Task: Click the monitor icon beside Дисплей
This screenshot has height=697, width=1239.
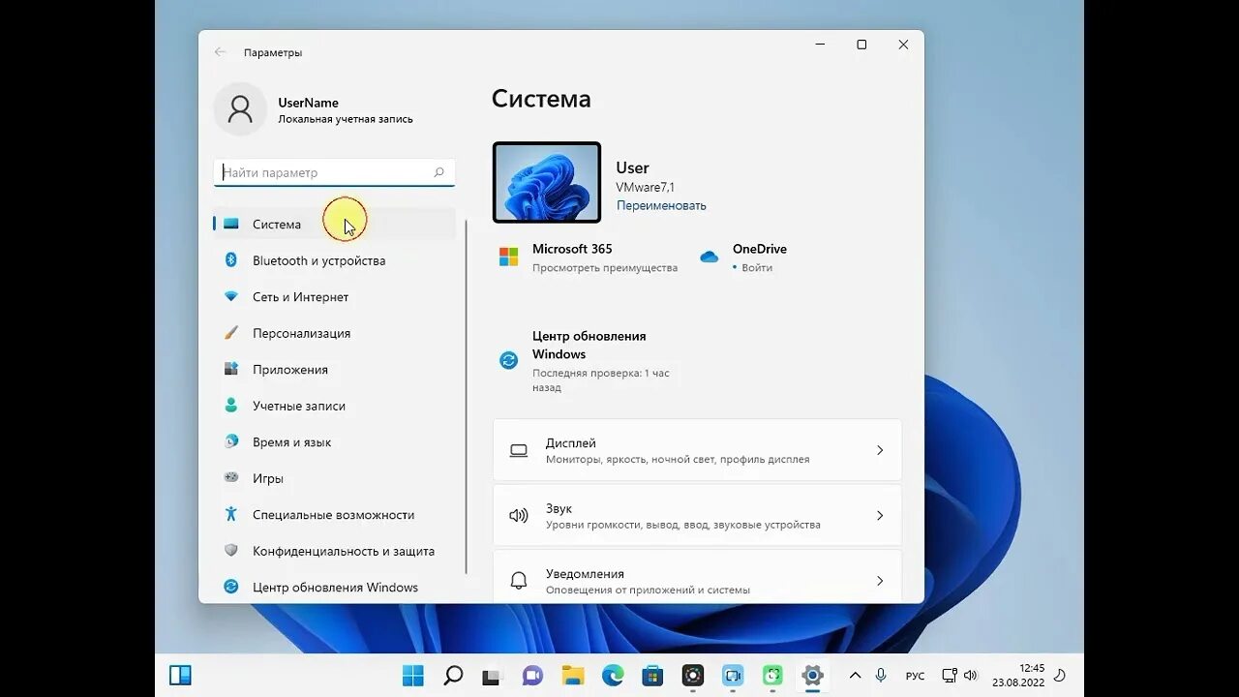Action: tap(519, 450)
